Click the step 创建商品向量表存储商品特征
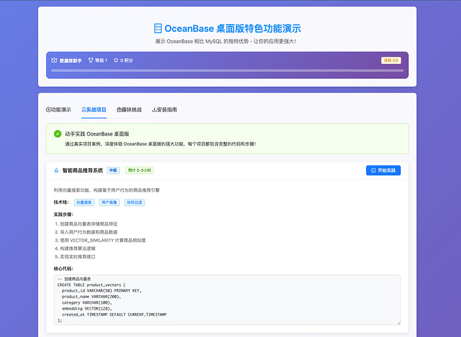Viewport: 461px width, 337px height. coord(89,224)
